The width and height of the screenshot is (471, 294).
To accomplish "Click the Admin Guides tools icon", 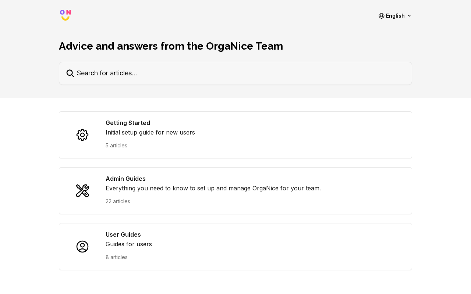I will point(82,191).
